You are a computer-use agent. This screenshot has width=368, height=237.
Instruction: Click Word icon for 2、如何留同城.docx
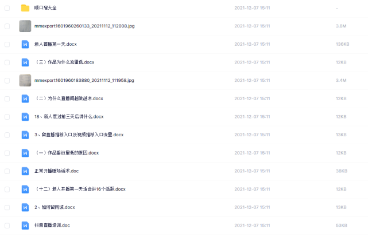(x=25, y=207)
